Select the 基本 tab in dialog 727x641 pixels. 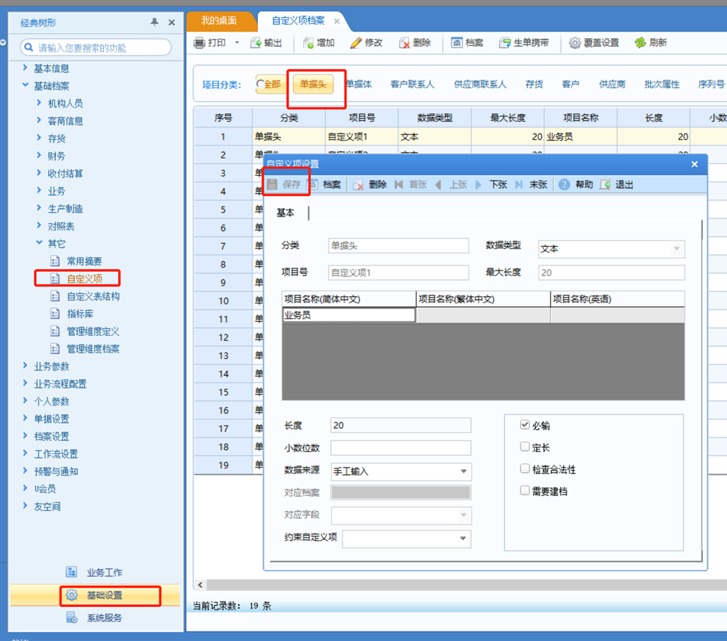pyautogui.click(x=285, y=213)
